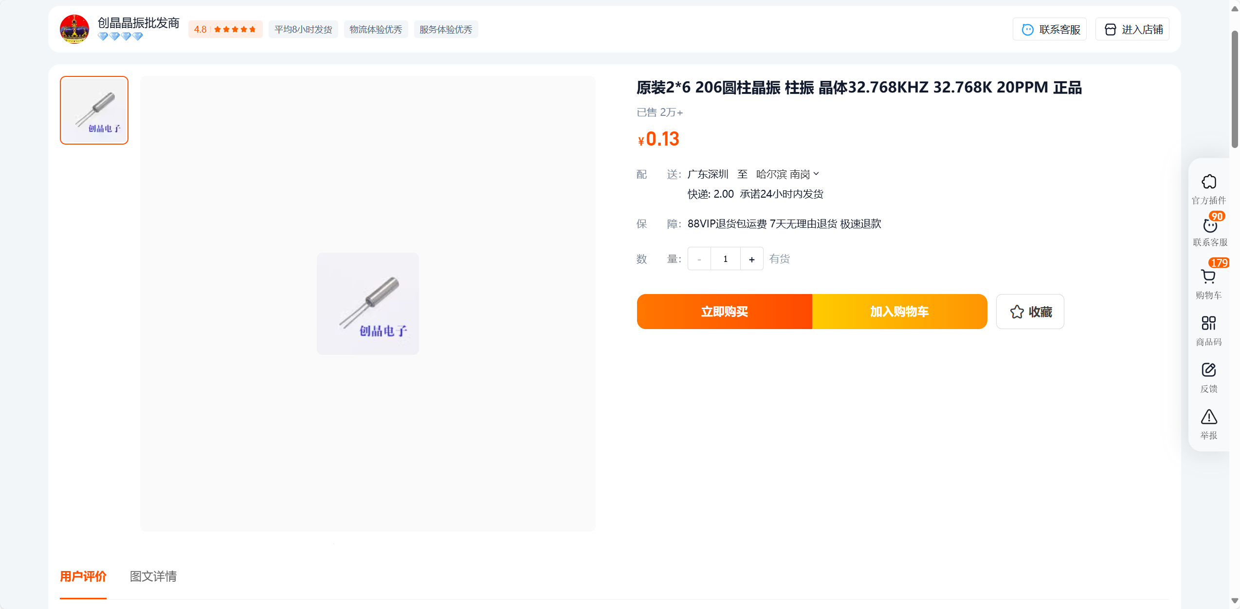
Task: Click the star icon in 收藏 button
Action: coord(1017,312)
